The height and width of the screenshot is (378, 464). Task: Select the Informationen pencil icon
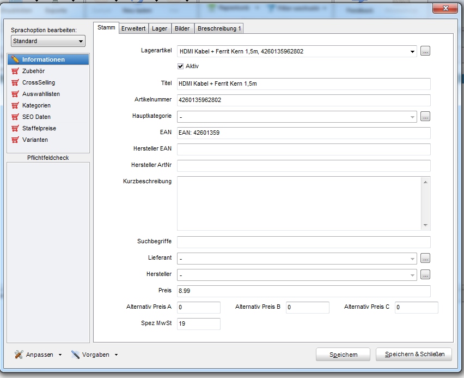click(x=15, y=59)
